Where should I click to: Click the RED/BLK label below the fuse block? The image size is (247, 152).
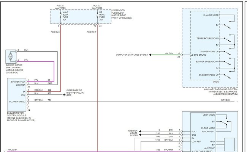[x=55, y=32]
